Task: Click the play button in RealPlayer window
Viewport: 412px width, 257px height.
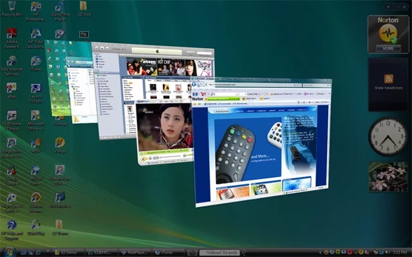Action: click(x=143, y=159)
